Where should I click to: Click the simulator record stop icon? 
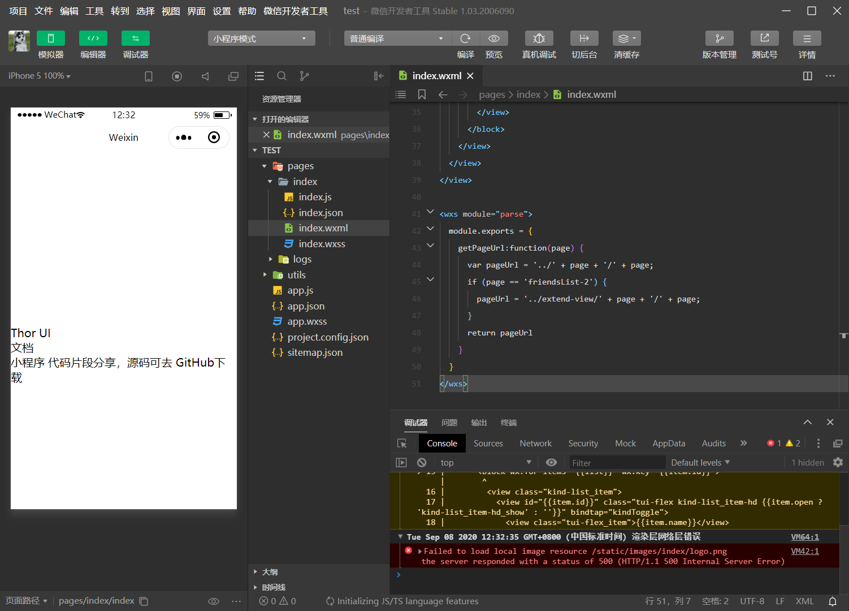point(177,76)
